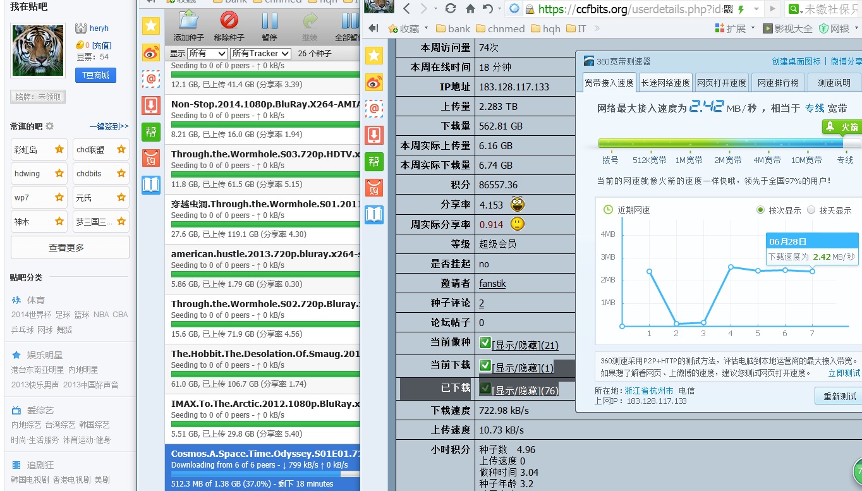This screenshot has width=862, height=491.
Task: Toggle the 当前做种 show/hide checkbox
Action: click(x=485, y=342)
